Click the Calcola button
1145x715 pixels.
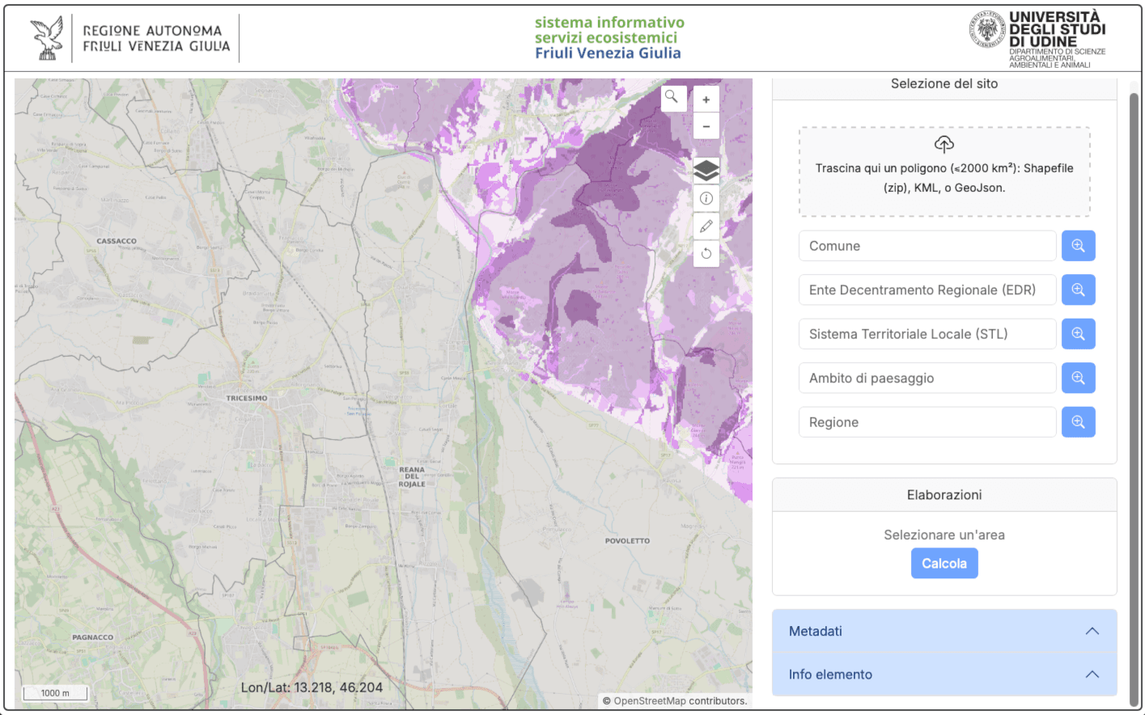coord(944,564)
